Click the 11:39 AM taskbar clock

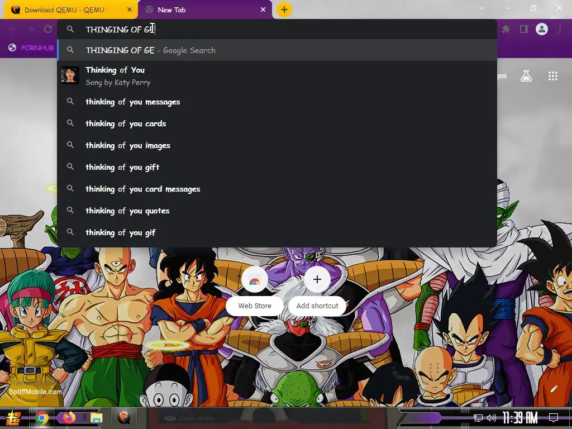click(x=520, y=418)
